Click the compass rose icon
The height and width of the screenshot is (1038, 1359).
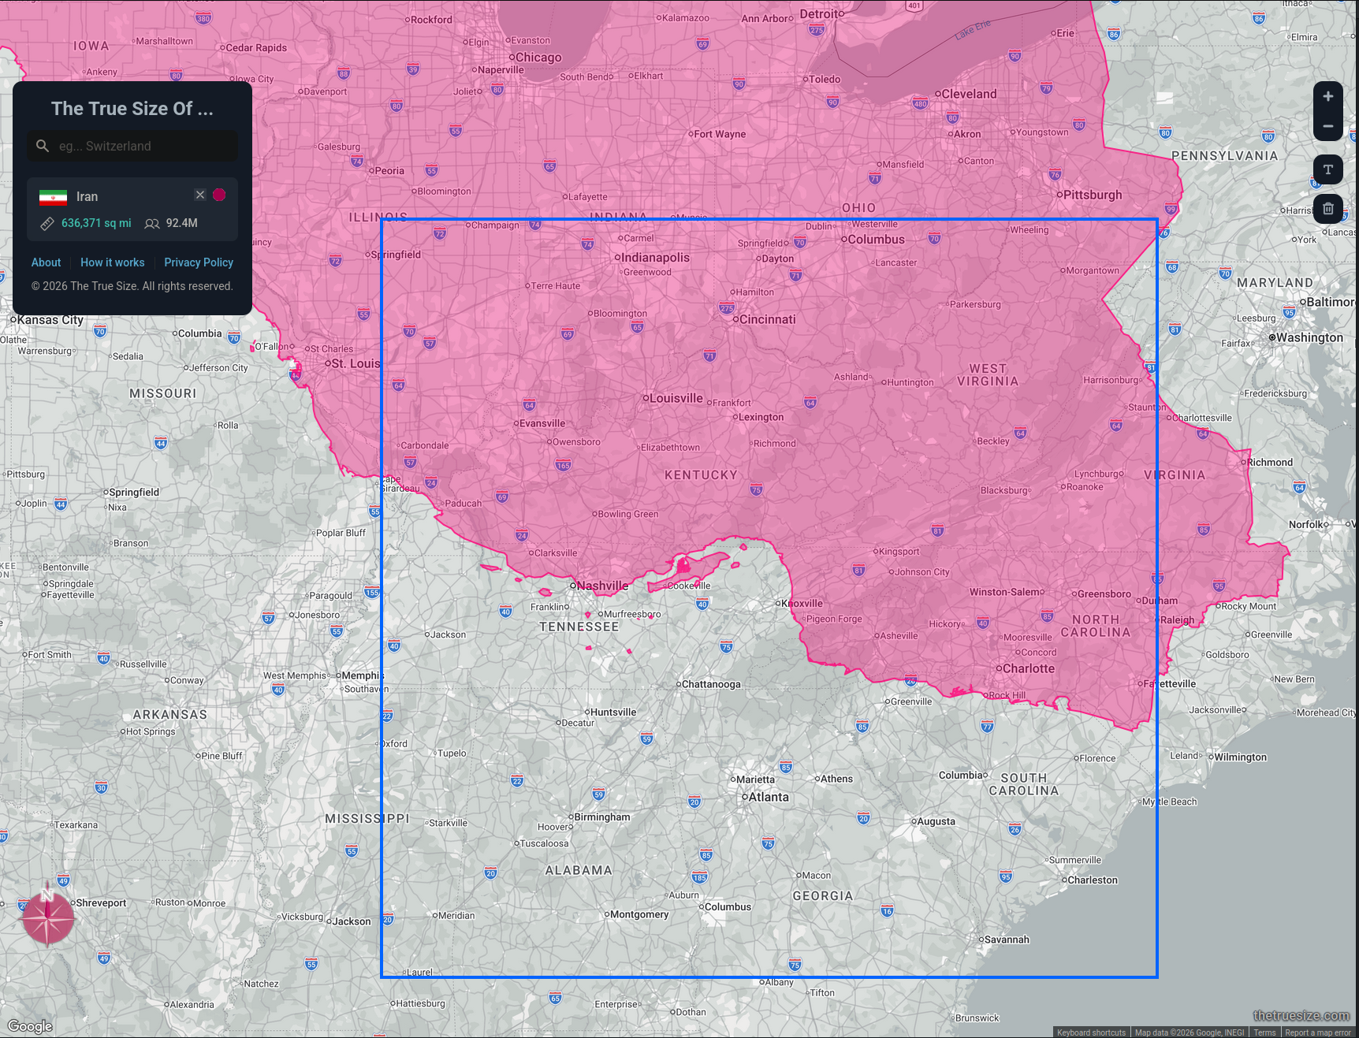click(x=47, y=918)
